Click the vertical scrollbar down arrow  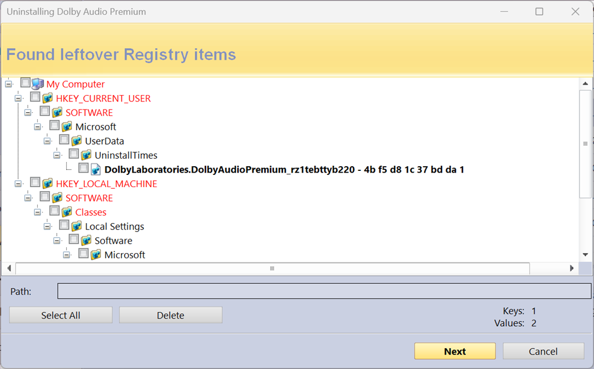[585, 255]
